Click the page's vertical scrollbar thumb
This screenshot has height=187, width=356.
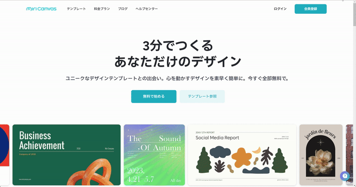[x=354, y=14]
